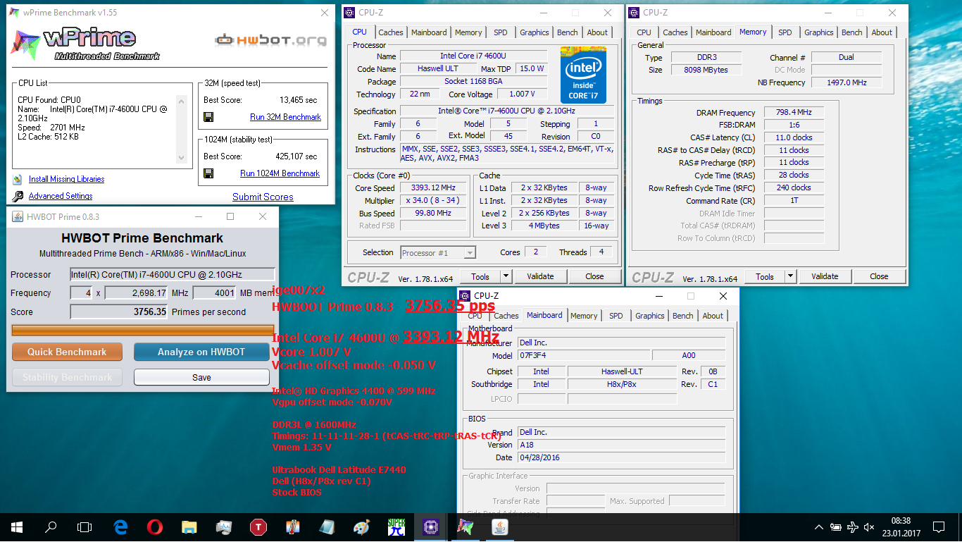Open the Action Center notifications icon
The image size is (962, 542).
[x=938, y=526]
